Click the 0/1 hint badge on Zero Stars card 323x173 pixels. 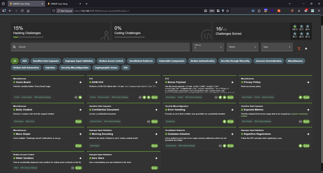(x=155, y=168)
